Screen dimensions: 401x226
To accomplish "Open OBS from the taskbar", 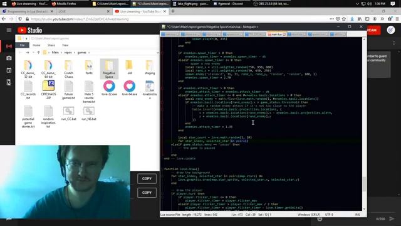I will click(x=271, y=4).
